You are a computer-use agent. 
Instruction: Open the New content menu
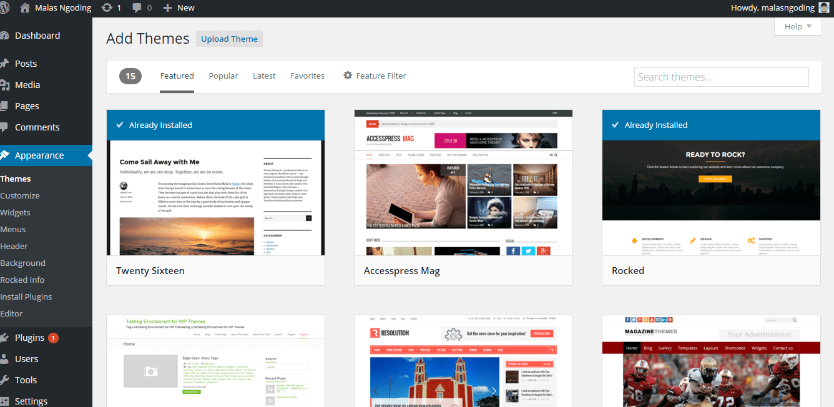click(x=179, y=8)
